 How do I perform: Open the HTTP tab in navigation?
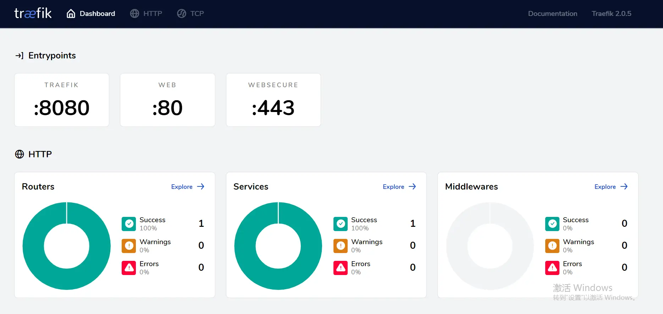(x=146, y=13)
